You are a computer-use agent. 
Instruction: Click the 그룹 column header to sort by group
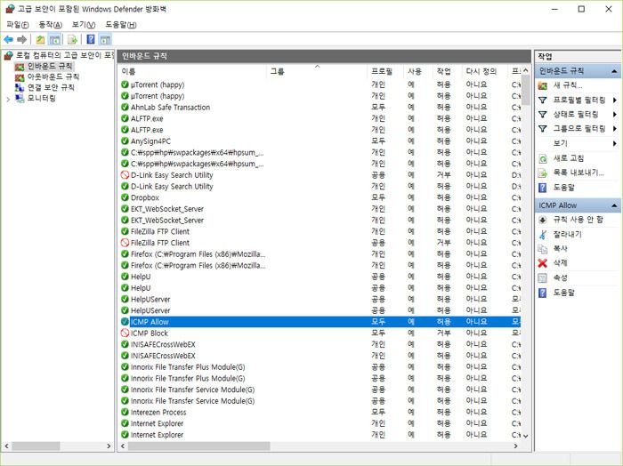(317, 71)
